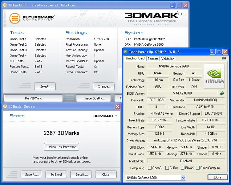Enable the OpenCL checkbox
Screen dimensions: 231x185
coord(149,168)
